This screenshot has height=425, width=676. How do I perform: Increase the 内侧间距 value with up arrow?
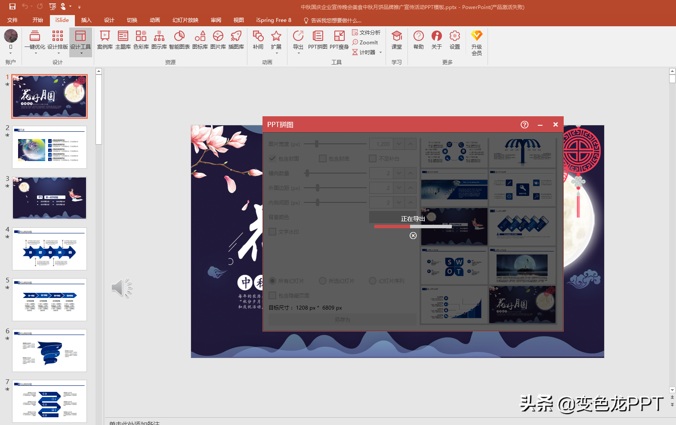click(x=411, y=202)
